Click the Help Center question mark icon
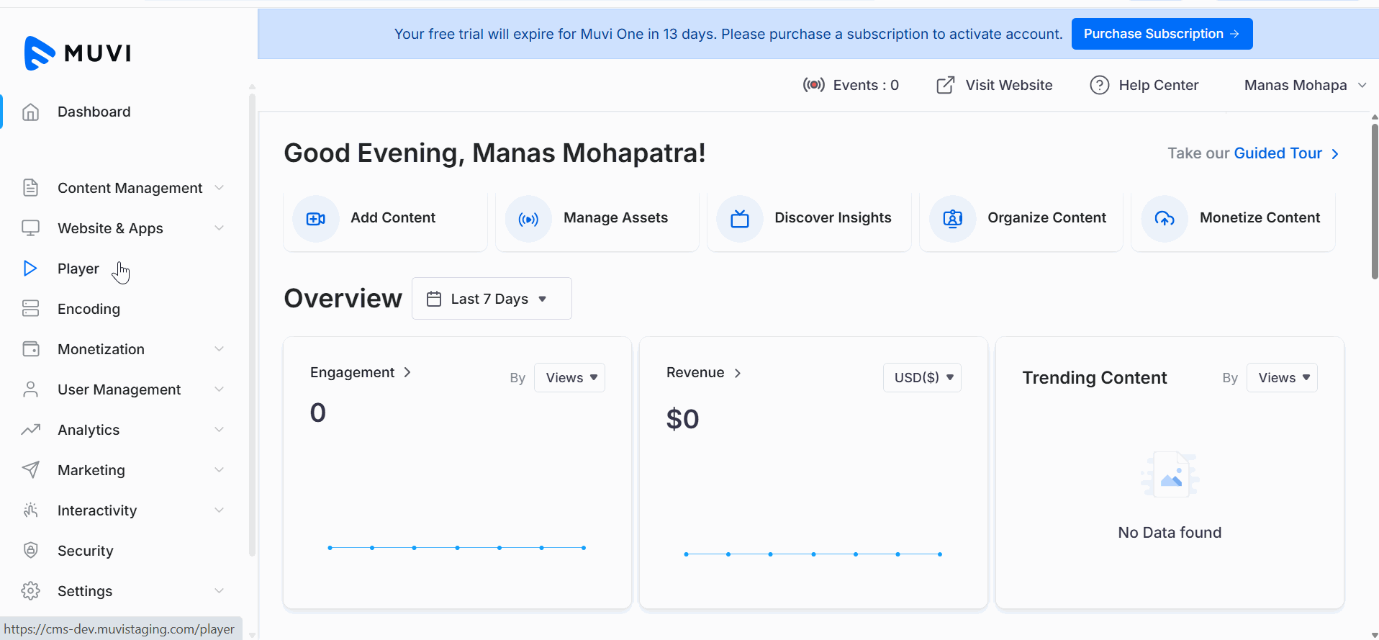 pyautogui.click(x=1099, y=85)
